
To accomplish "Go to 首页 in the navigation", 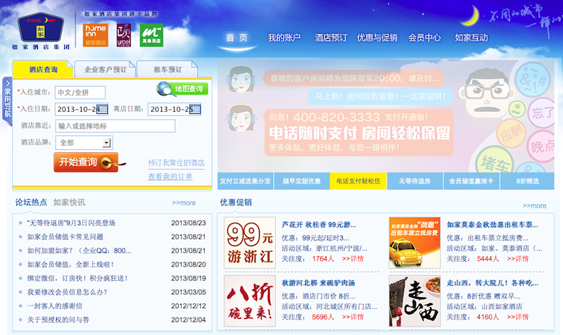I will click(x=236, y=38).
